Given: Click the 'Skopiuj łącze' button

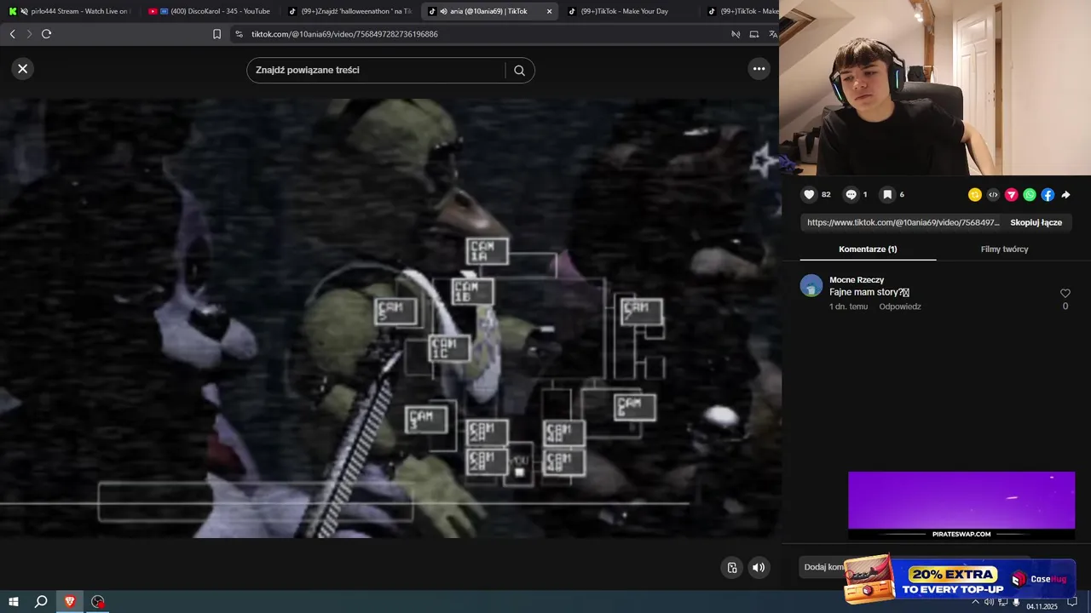Looking at the screenshot, I should pos(1036,222).
